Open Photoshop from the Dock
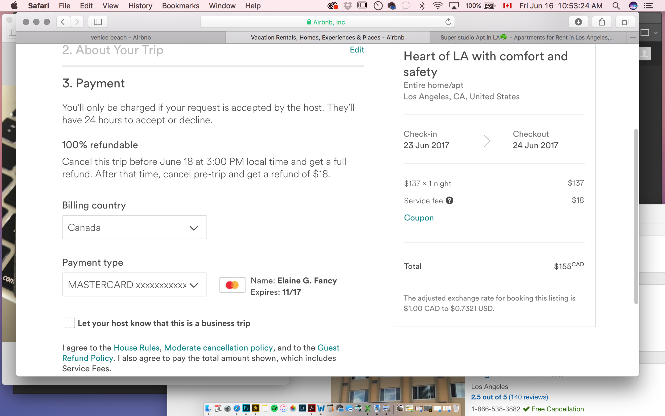The image size is (665, 416). (246, 408)
